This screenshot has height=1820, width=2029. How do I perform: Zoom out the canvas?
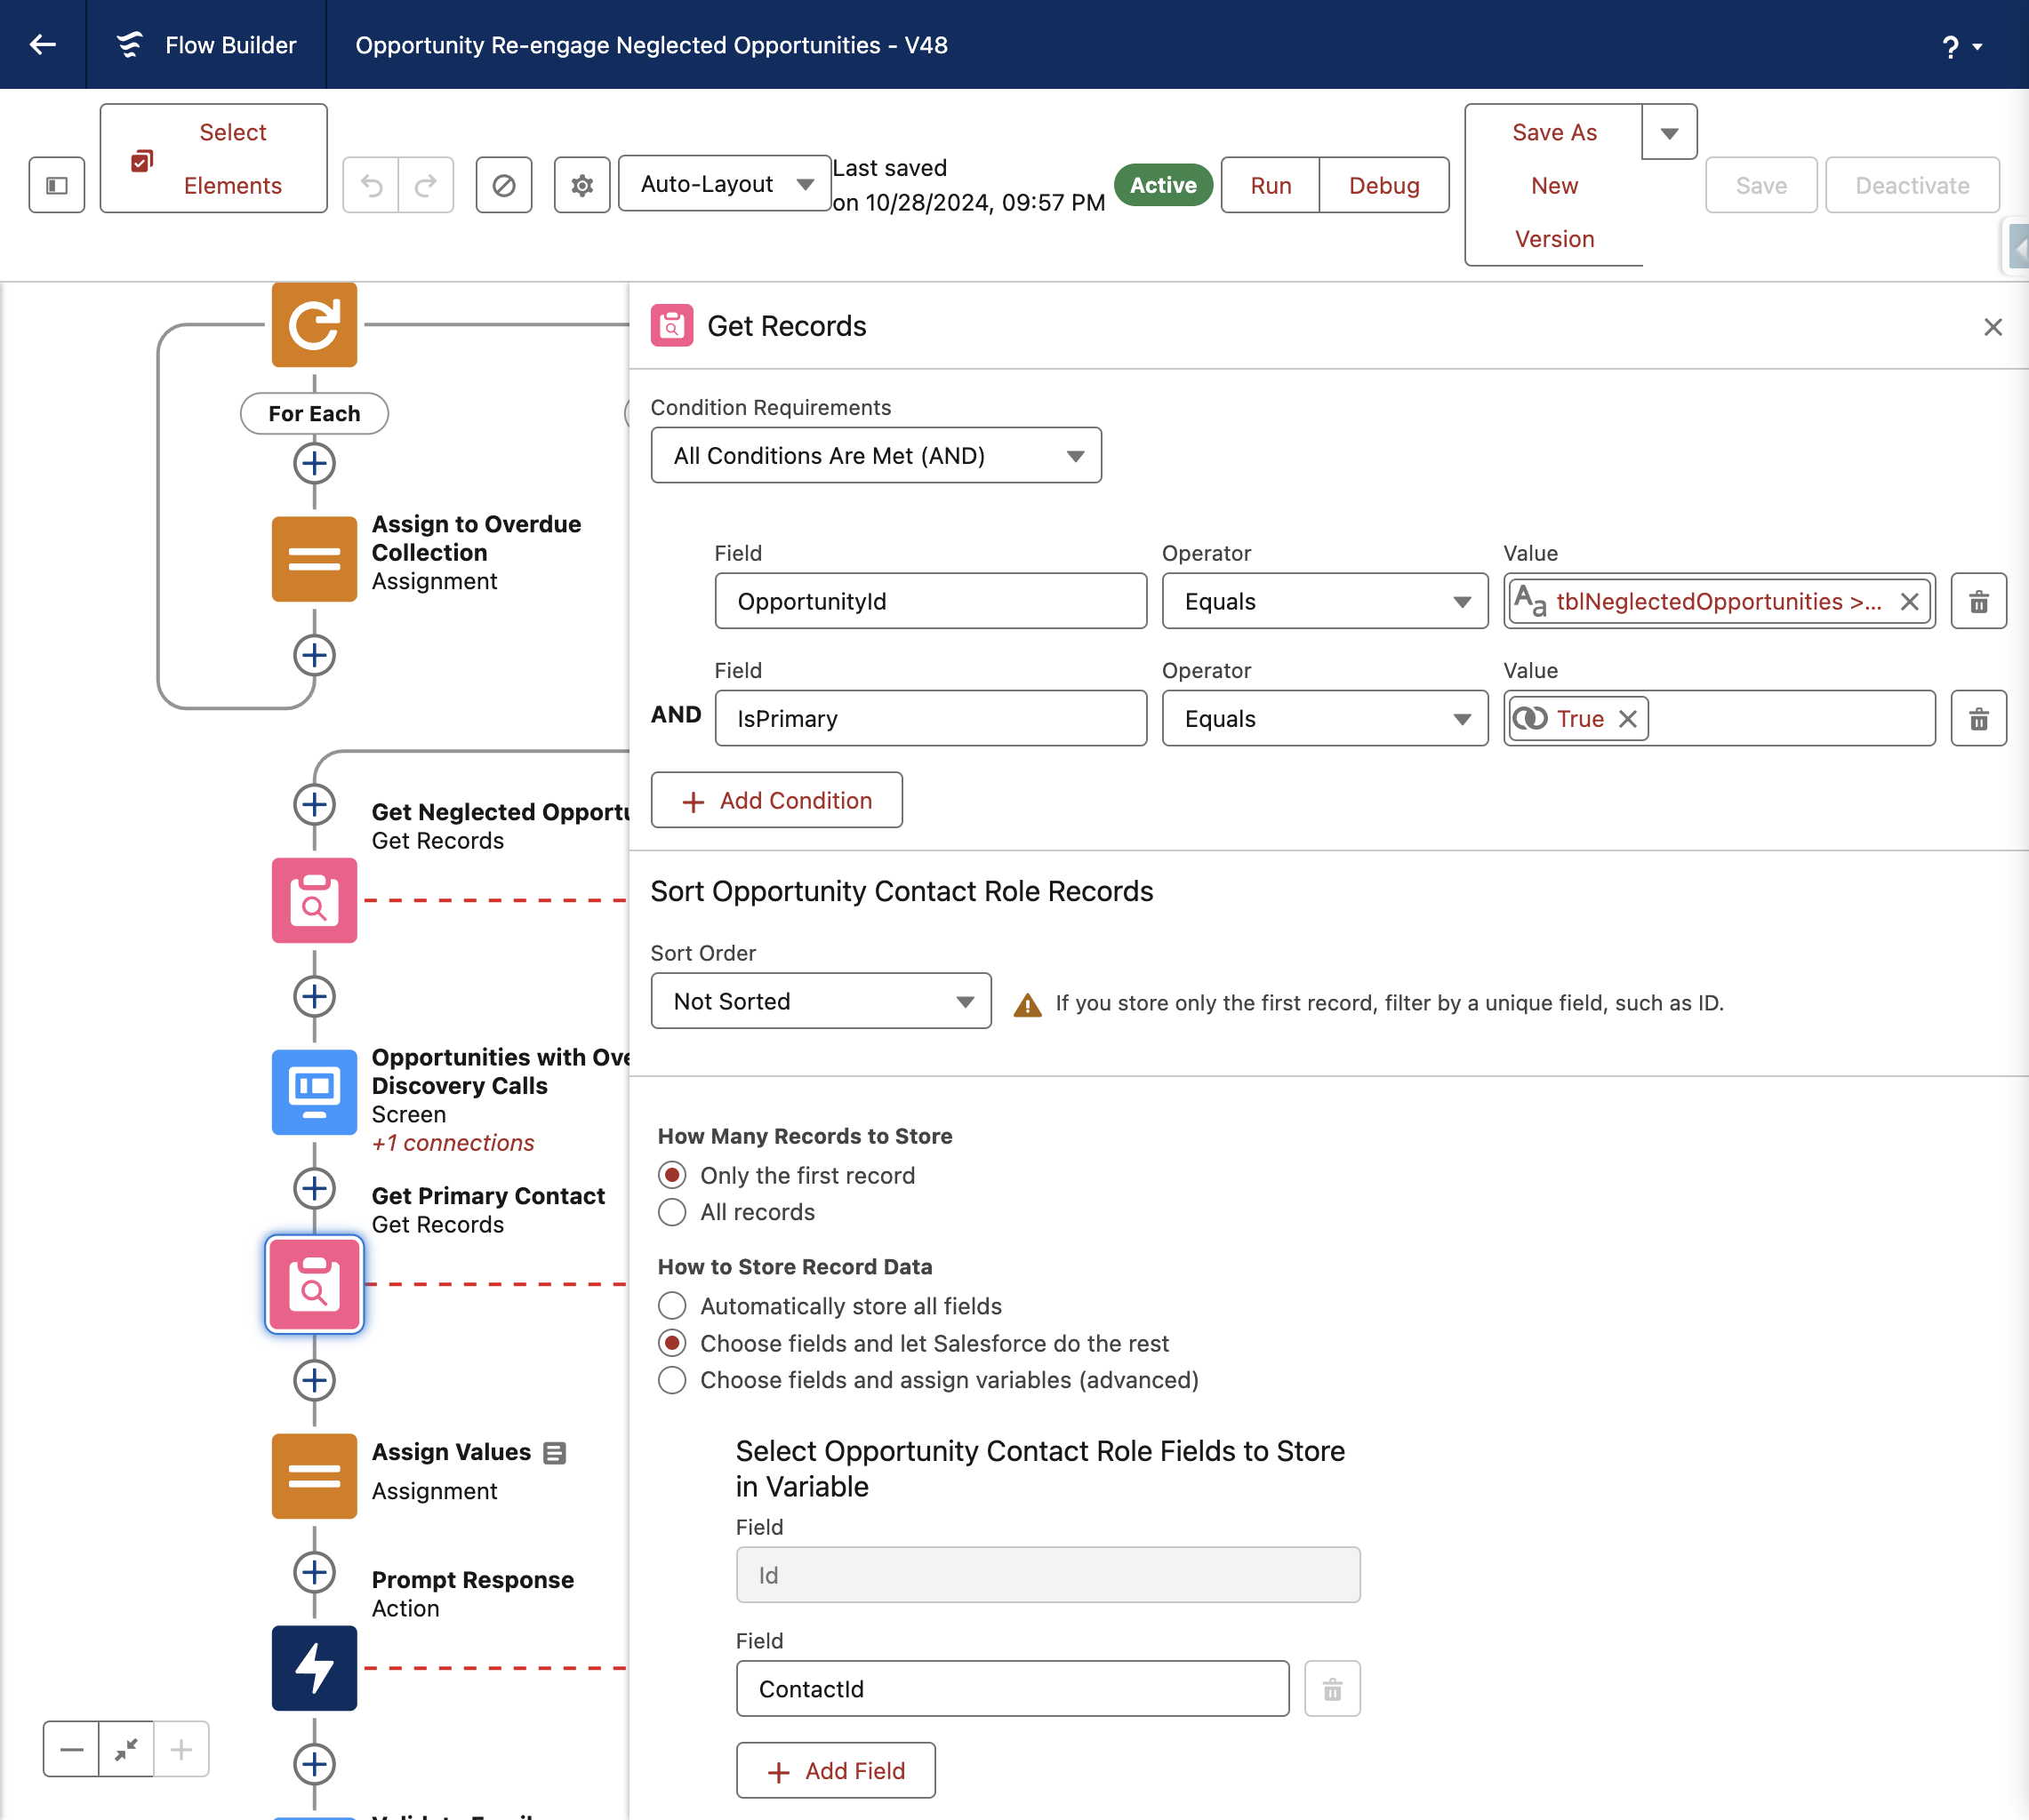pos(71,1749)
